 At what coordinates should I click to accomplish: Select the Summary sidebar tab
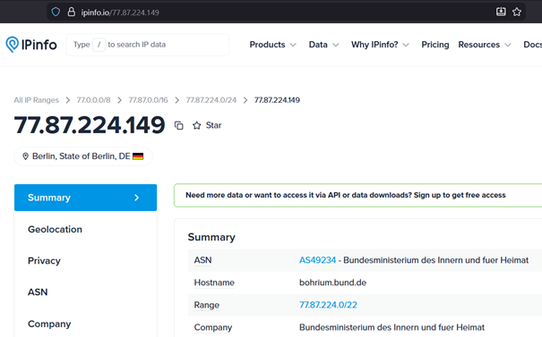point(85,198)
